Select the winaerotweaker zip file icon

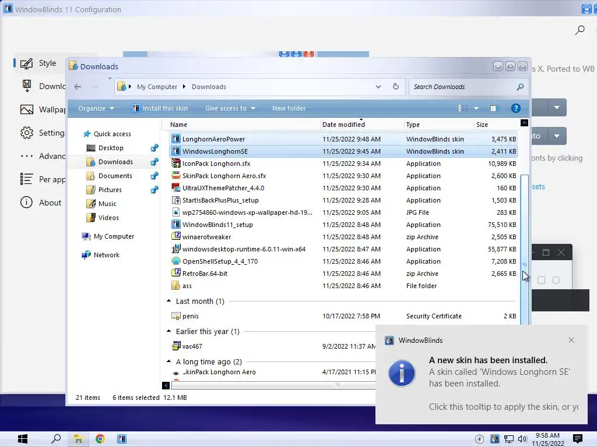(x=175, y=236)
